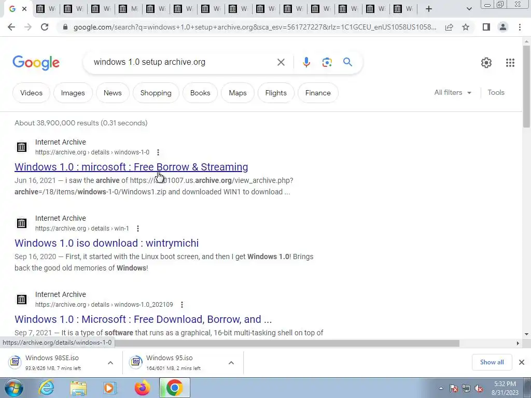Filter results by Videos
This screenshot has height=398, width=531.
[x=31, y=93]
